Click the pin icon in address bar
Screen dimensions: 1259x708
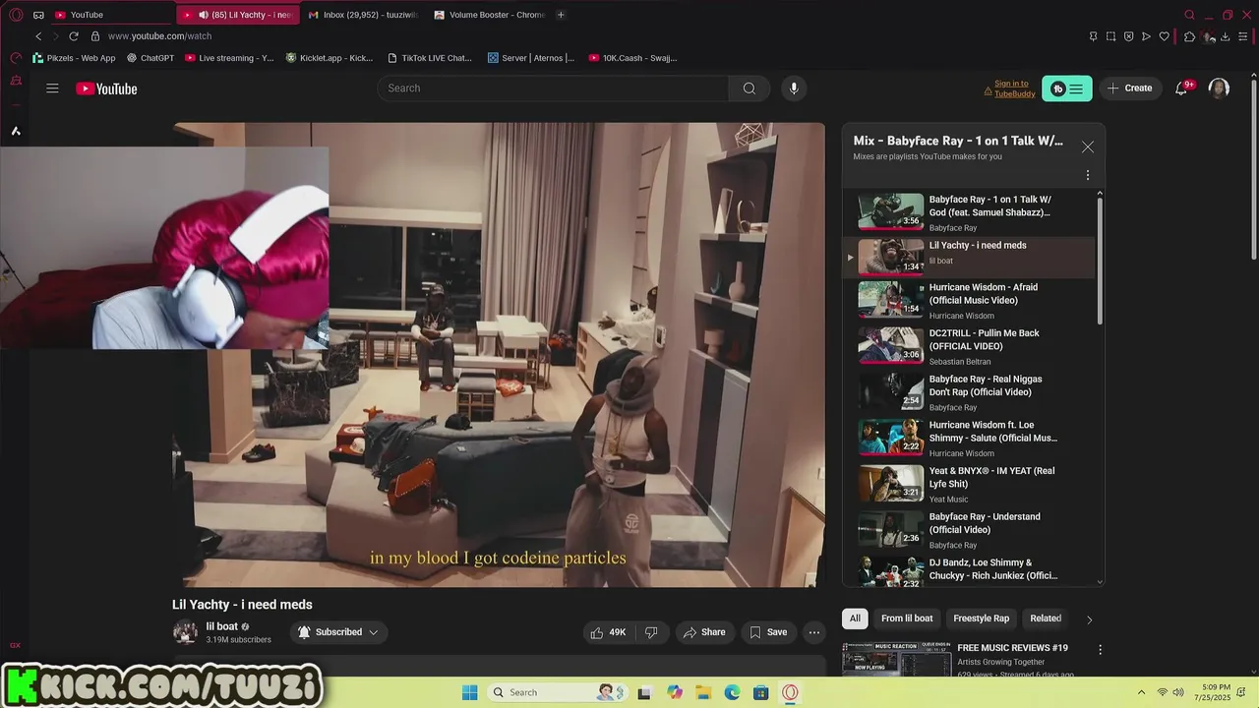(1093, 36)
